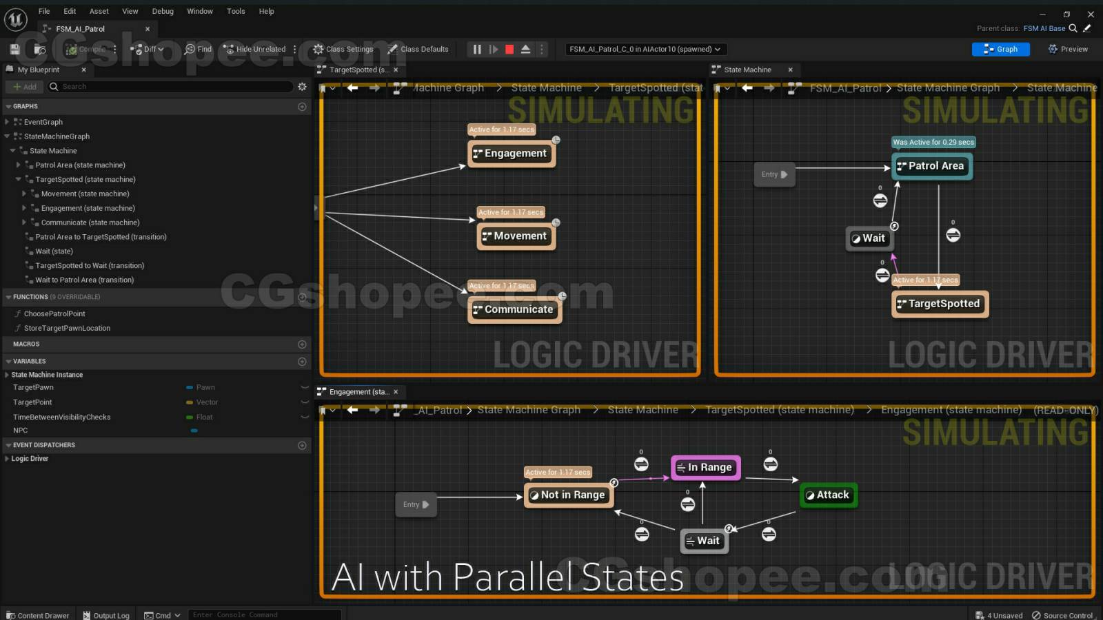Open the Compile options three-dot menu
1103x620 pixels.
tap(115, 49)
